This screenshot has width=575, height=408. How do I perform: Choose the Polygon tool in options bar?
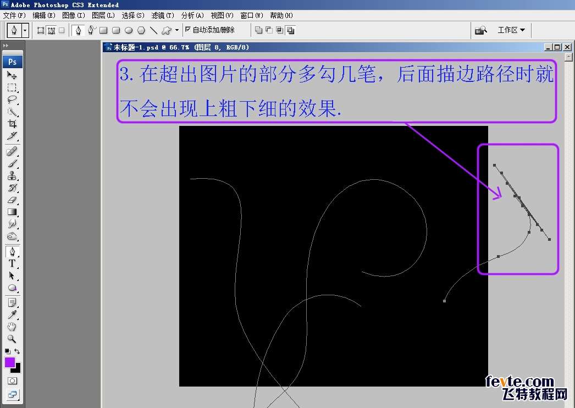[141, 30]
